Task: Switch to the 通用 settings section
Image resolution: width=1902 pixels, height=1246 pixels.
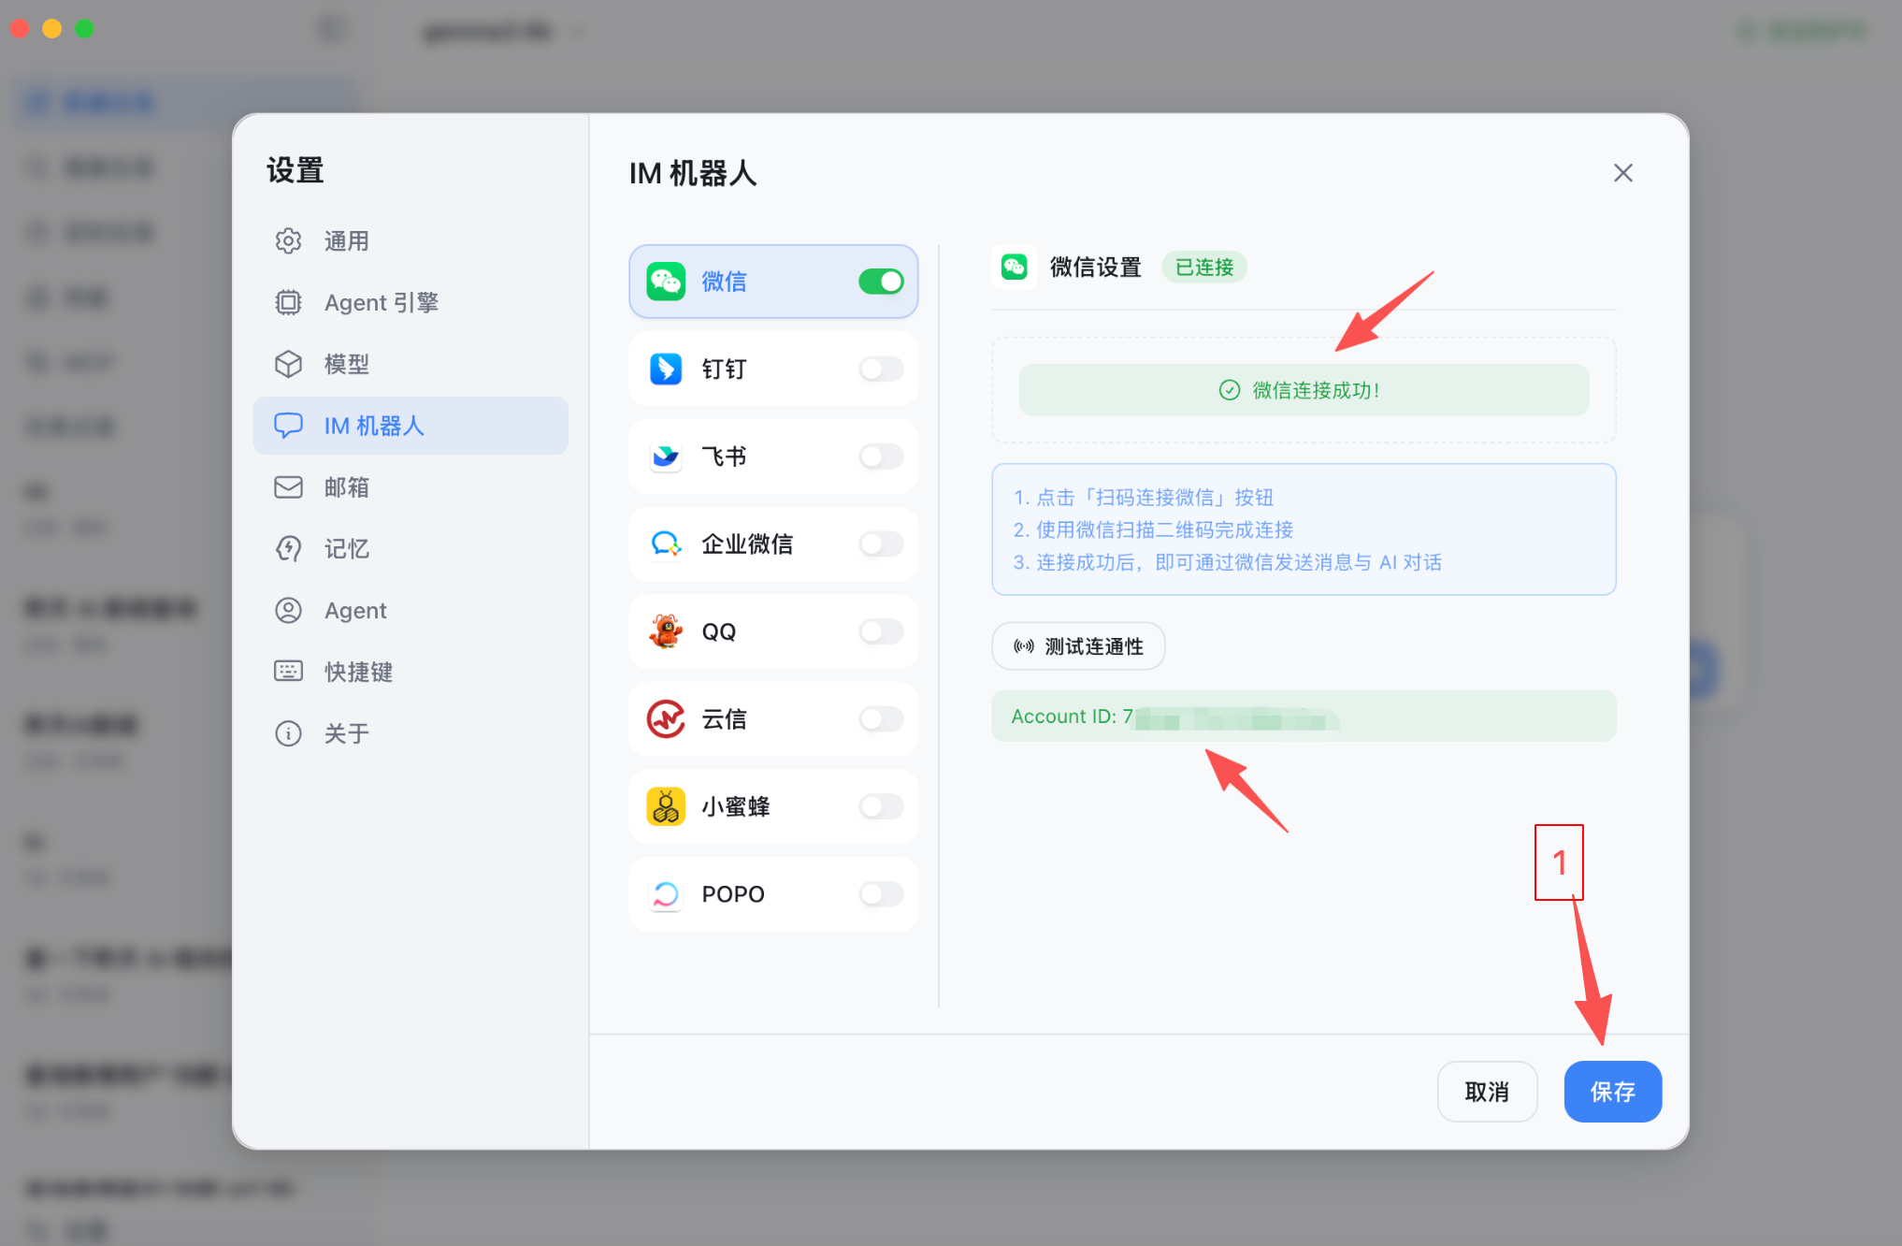Action: click(x=346, y=240)
